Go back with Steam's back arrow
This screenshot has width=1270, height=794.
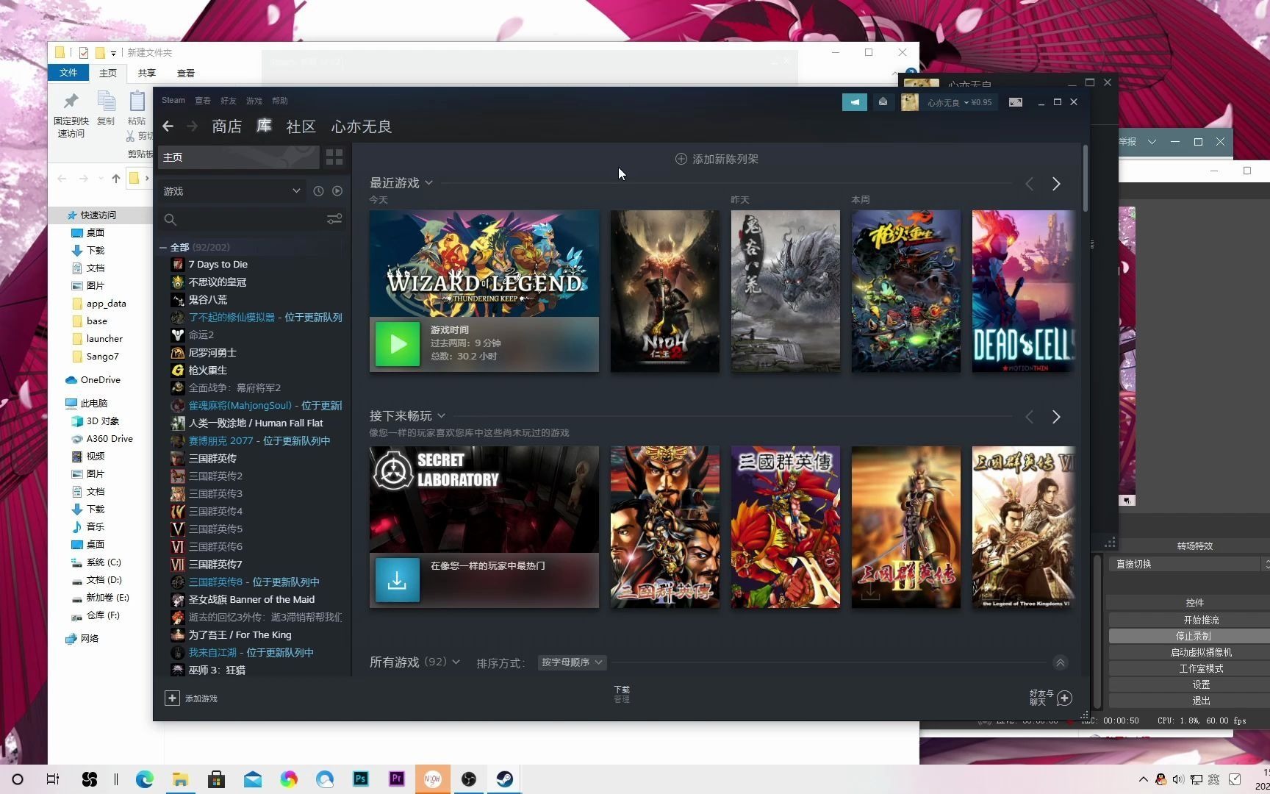click(x=168, y=126)
